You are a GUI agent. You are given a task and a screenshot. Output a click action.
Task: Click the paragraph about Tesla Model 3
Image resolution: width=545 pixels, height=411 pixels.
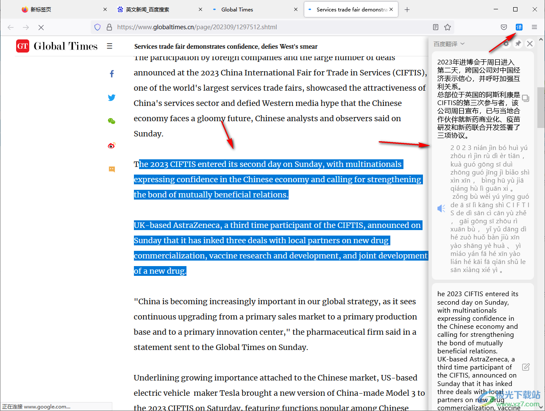[x=280, y=393]
